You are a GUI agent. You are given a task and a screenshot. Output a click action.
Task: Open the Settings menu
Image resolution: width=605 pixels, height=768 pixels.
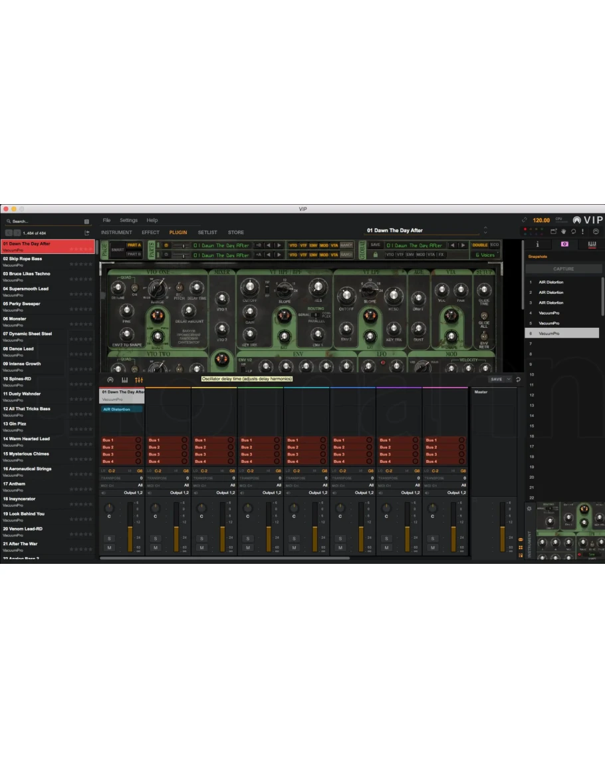point(128,220)
